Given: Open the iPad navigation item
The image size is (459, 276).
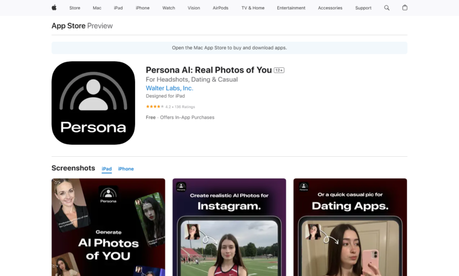Looking at the screenshot, I should [118, 8].
